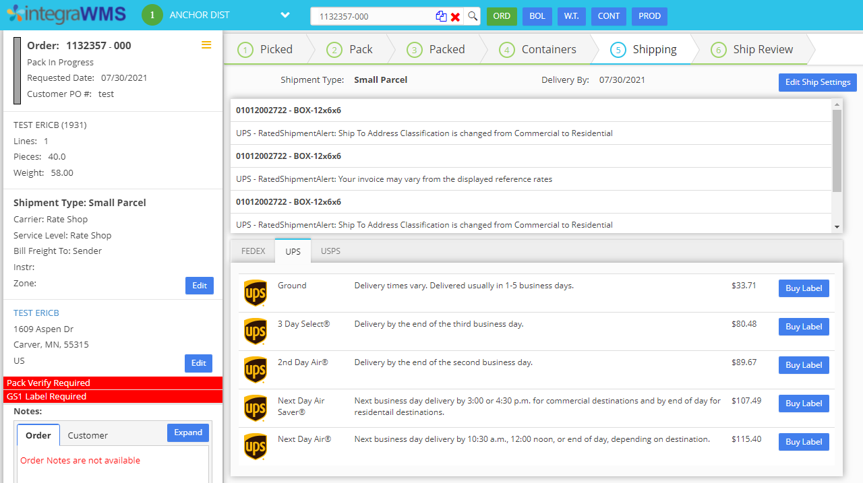
Task: Click the 'Carrier: Rate Shop' text
Action: [x=51, y=220]
